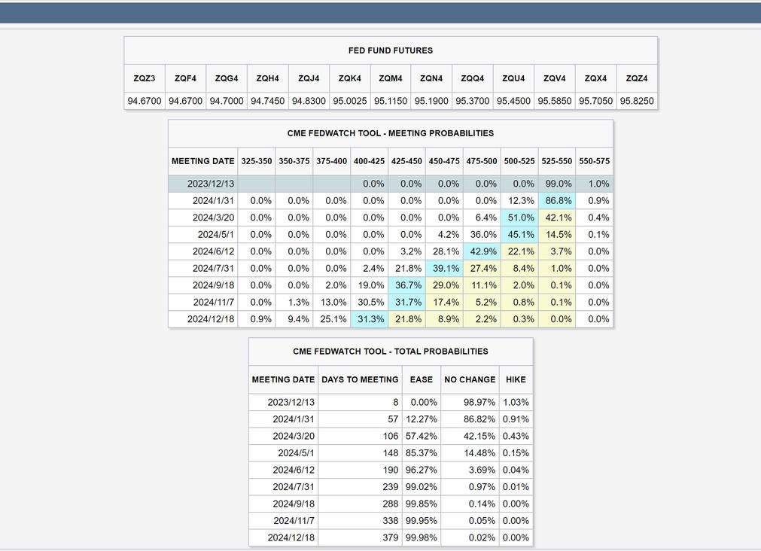The image size is (761, 551).
Task: Click the 94.8300 futures price
Action: (309, 101)
